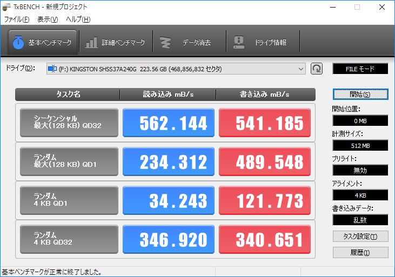Click the 4 KB alignment field
This screenshot has width=395, height=277.
click(x=360, y=195)
